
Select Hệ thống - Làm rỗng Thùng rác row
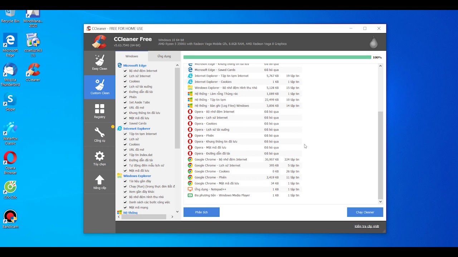click(245, 94)
